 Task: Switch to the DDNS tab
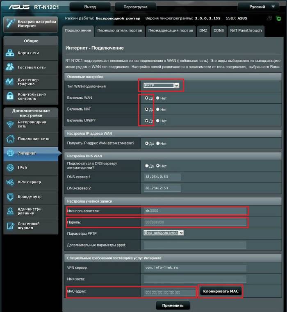[218, 31]
